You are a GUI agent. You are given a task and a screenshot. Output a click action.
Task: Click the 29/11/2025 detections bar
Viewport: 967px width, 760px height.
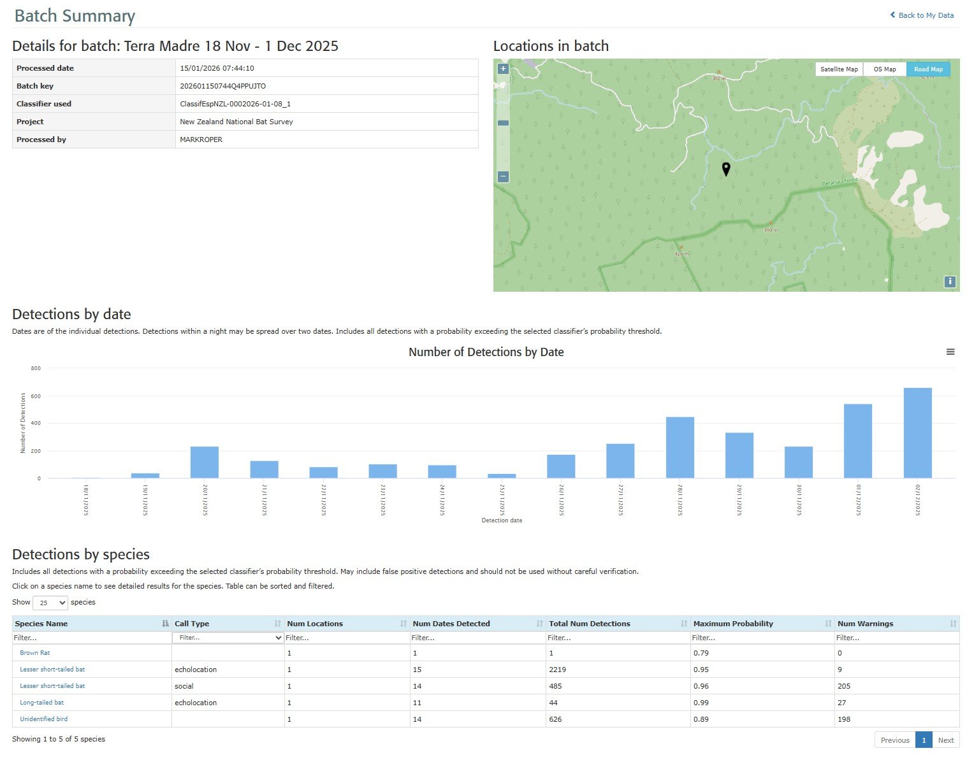[739, 455]
